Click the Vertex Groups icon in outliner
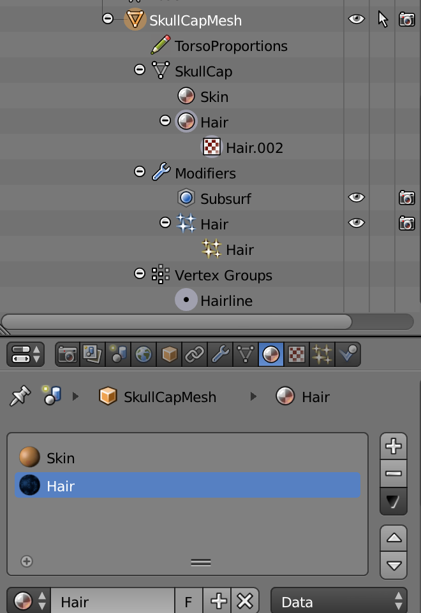 click(x=160, y=275)
